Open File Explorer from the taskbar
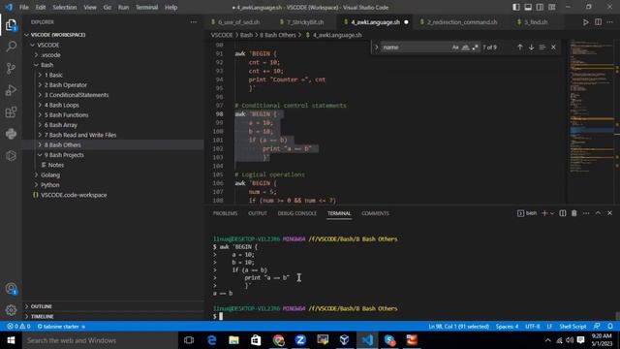 233,340
